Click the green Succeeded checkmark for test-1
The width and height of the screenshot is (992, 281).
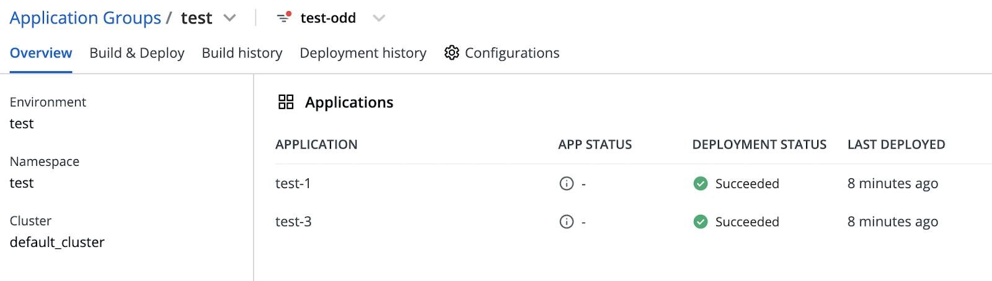701,183
